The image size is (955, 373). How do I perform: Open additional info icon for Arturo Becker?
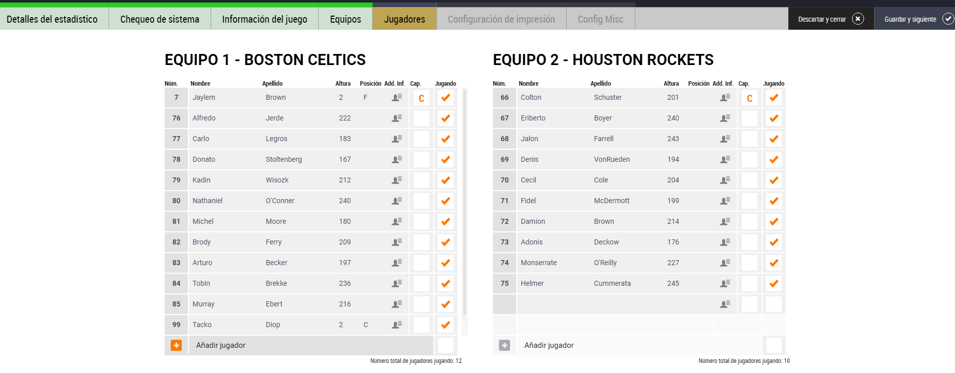(x=397, y=263)
